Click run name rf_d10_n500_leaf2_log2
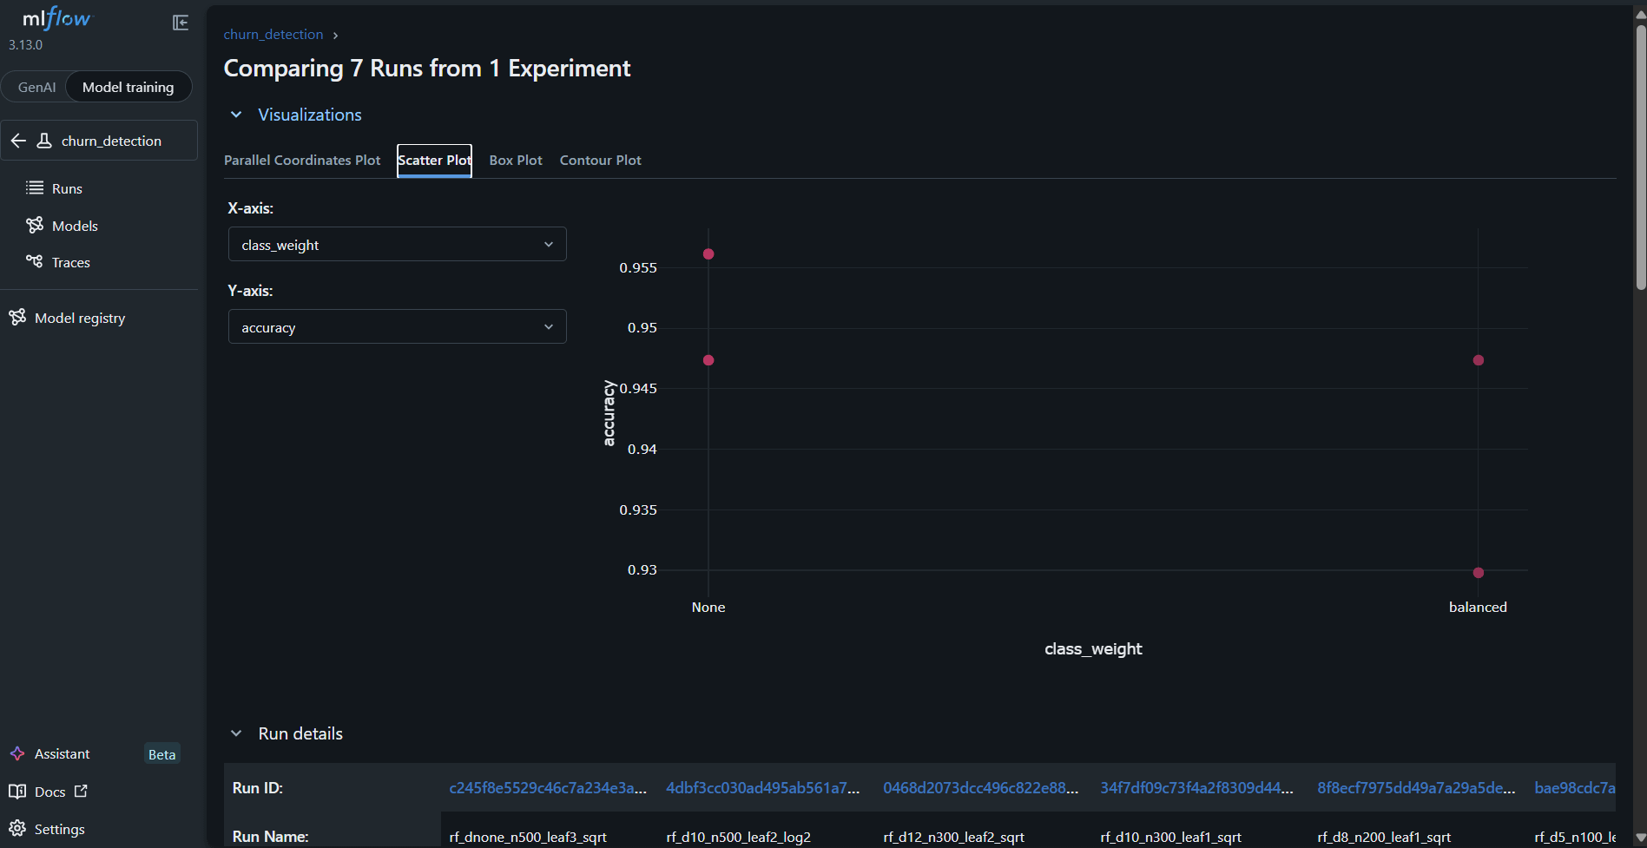This screenshot has height=848, width=1647. pyautogui.click(x=739, y=837)
